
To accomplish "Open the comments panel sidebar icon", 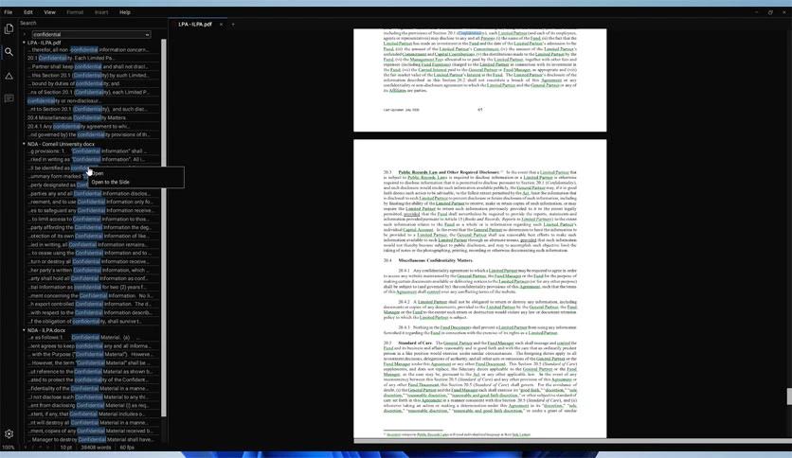I will tap(9, 98).
